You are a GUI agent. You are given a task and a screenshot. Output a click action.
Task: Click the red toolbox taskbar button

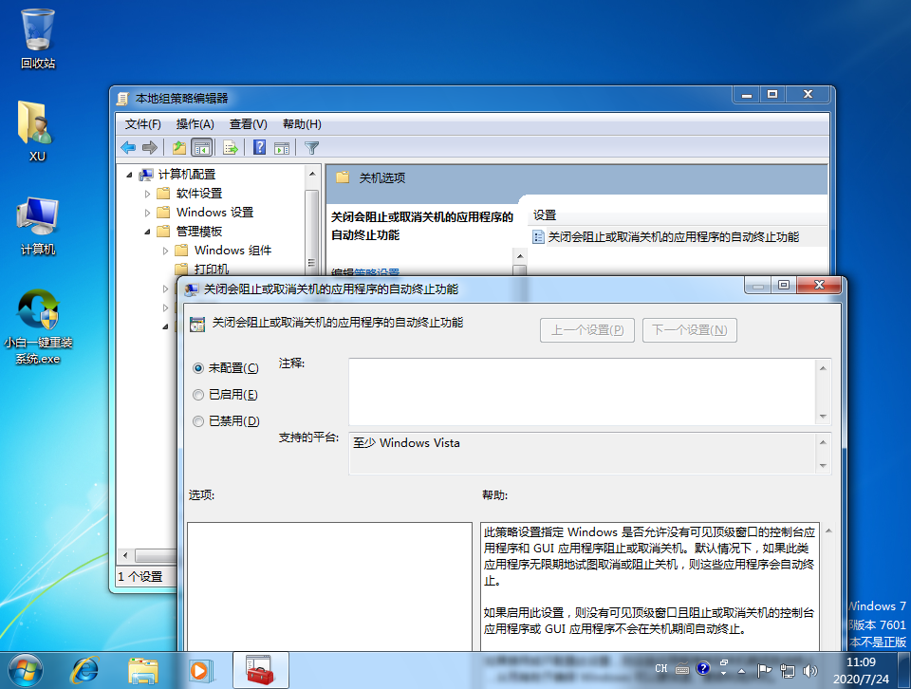point(260,670)
